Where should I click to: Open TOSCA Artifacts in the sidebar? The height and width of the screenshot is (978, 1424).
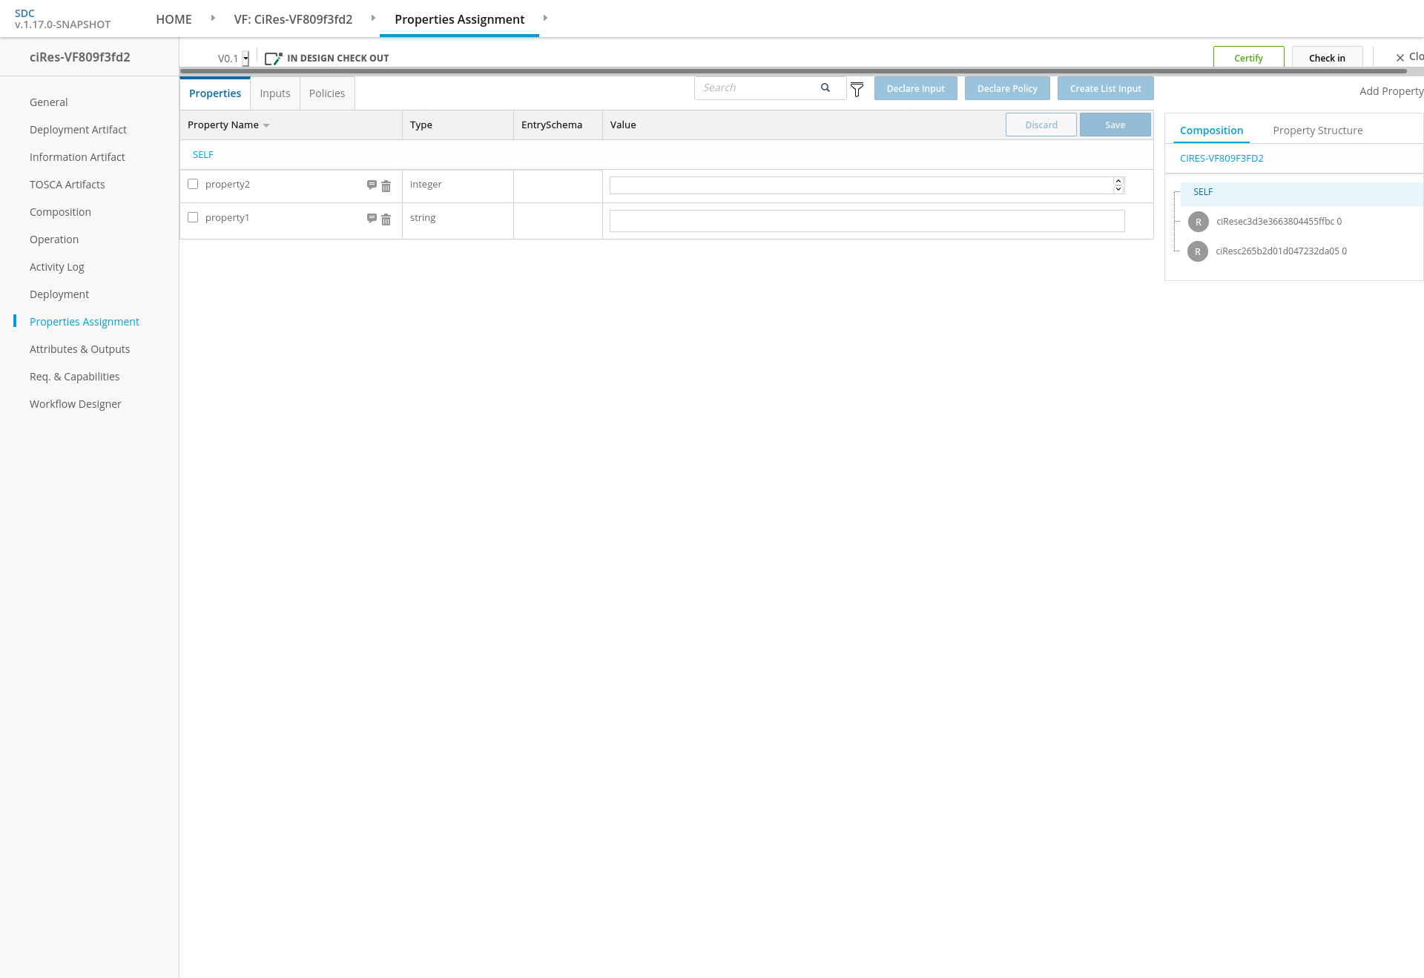(67, 185)
